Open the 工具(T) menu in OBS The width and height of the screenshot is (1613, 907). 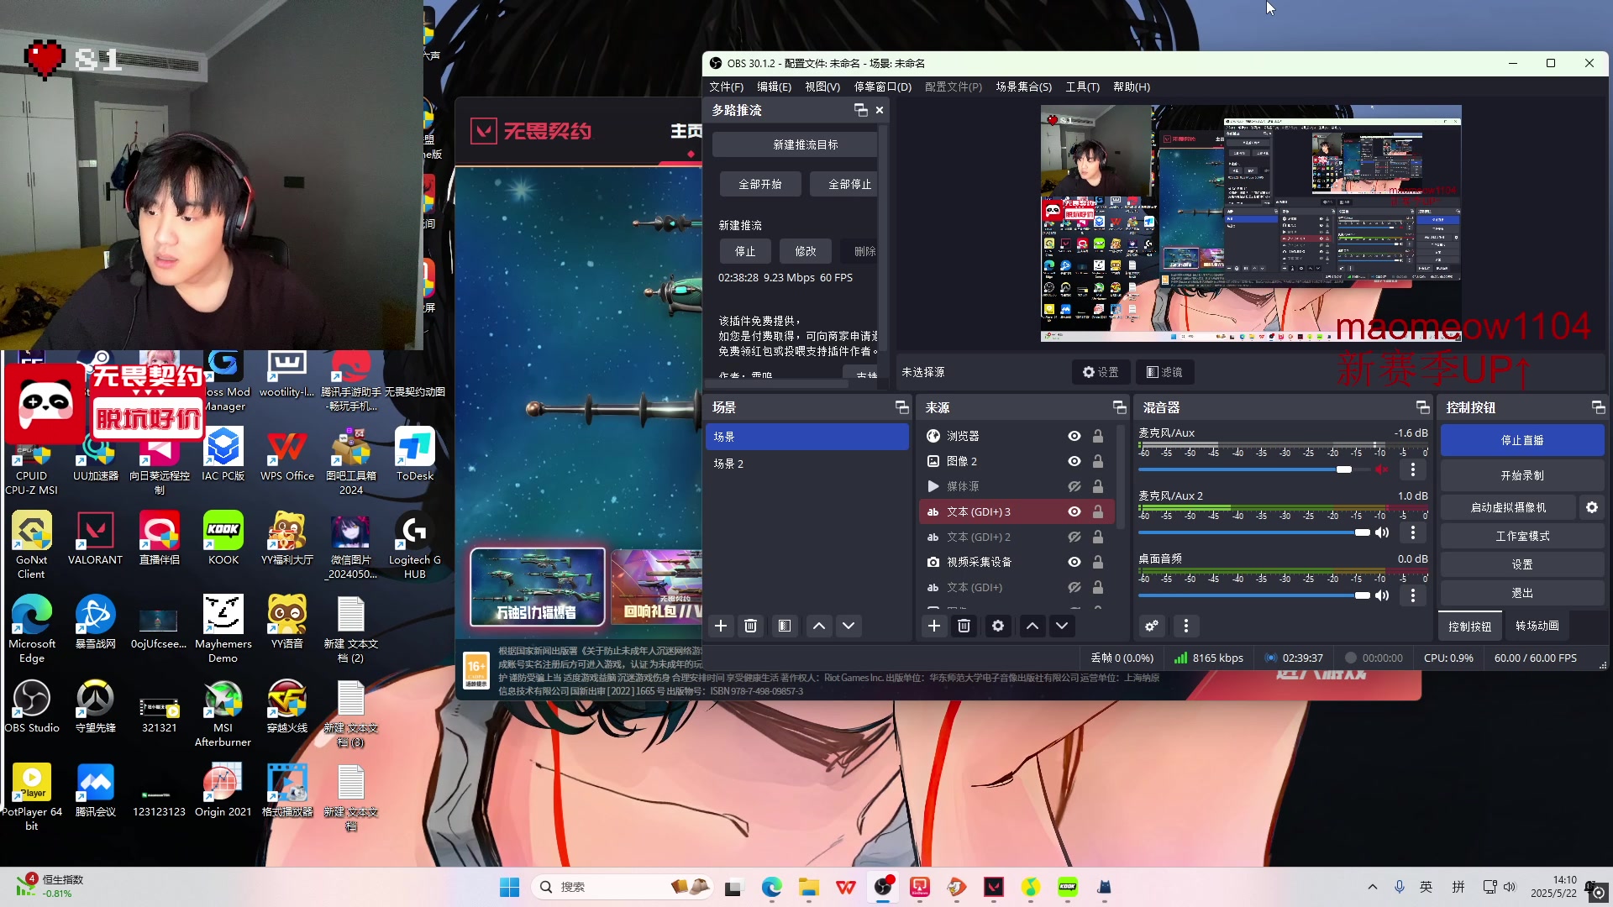coord(1083,87)
